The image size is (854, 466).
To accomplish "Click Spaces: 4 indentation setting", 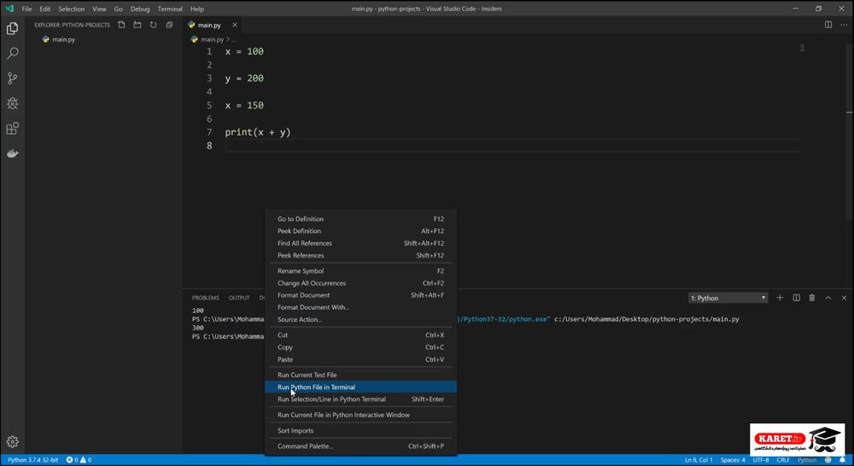I will (733, 460).
